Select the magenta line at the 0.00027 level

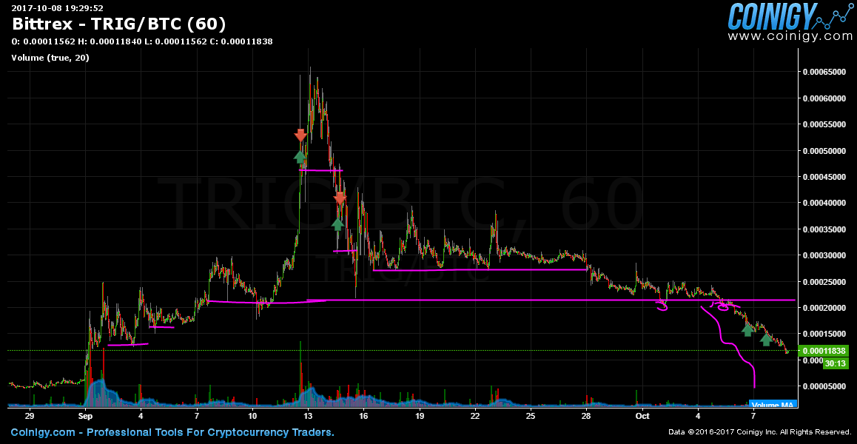(481, 270)
